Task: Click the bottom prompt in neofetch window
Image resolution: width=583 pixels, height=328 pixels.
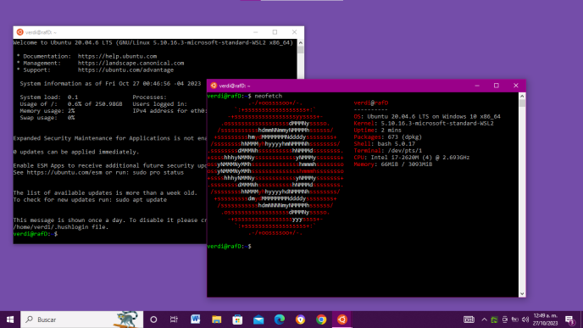Action: click(229, 246)
